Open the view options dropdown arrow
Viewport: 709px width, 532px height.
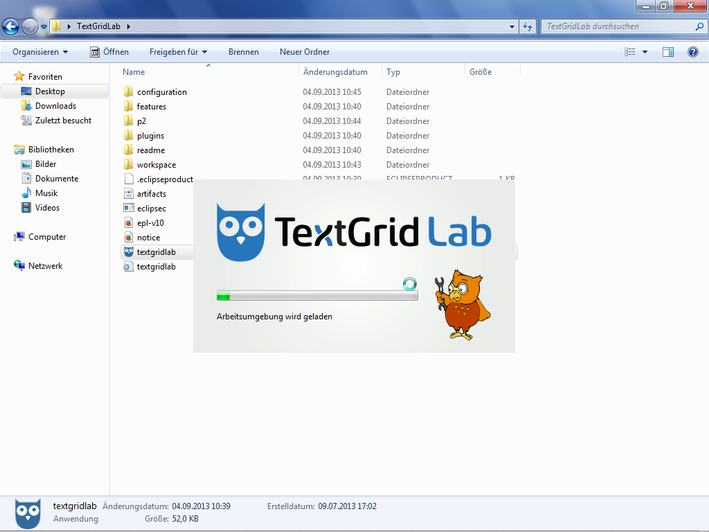(x=645, y=52)
